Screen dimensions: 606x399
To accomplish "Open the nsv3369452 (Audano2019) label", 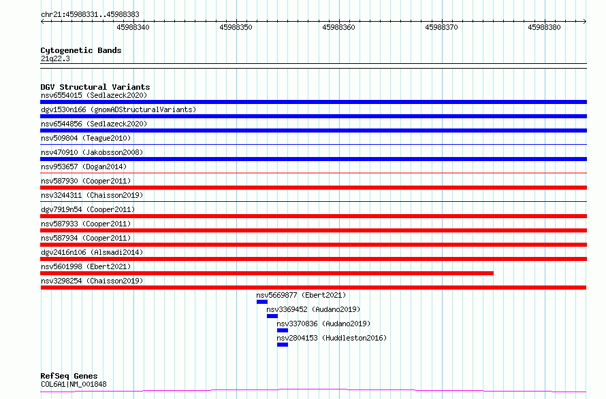I will (313, 309).
